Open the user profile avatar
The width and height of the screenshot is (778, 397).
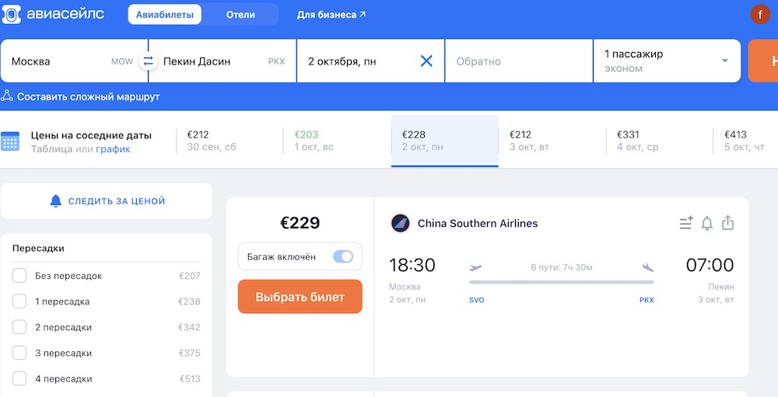pos(759,15)
